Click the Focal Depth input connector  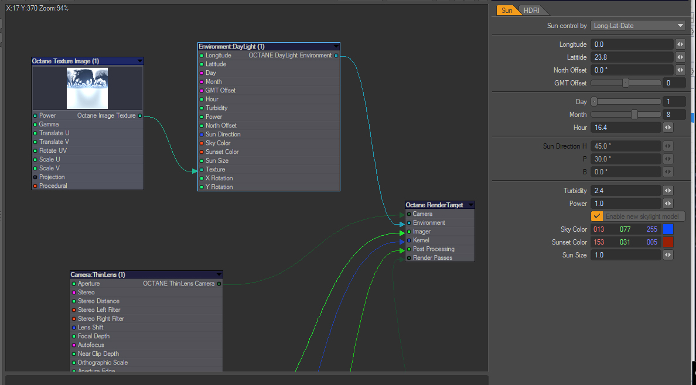(74, 336)
